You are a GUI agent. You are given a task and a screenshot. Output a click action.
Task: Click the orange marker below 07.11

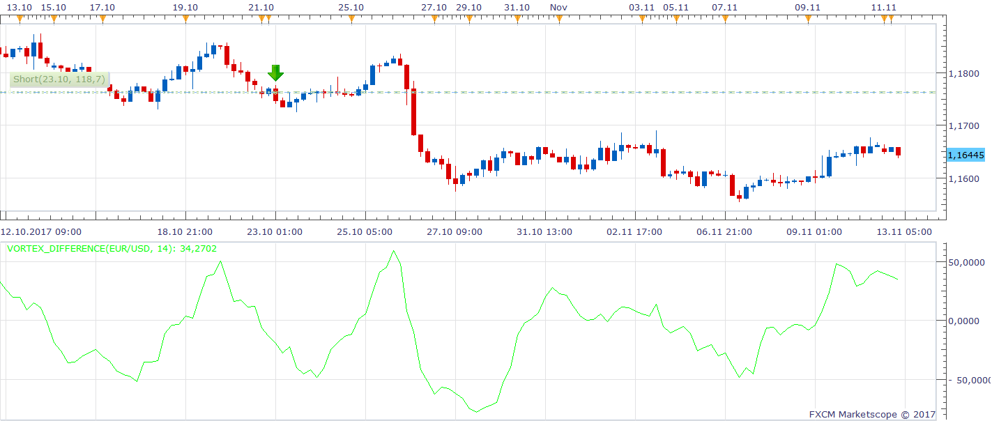coord(725,19)
